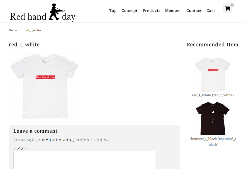Click the red_t_white page heading
Screen dimensions: 245x169
(x=24, y=44)
